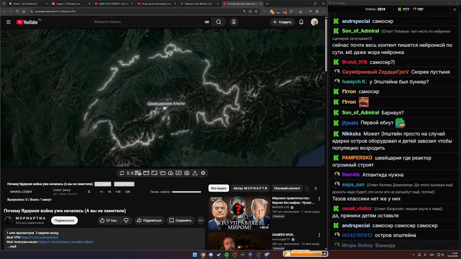Click НАЧАТЬ СПЛИТ button
Screen dimensions: 461x259
point(21,192)
